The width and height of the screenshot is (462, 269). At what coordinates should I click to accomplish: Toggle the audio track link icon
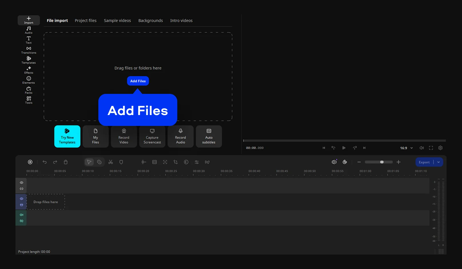tap(21, 221)
